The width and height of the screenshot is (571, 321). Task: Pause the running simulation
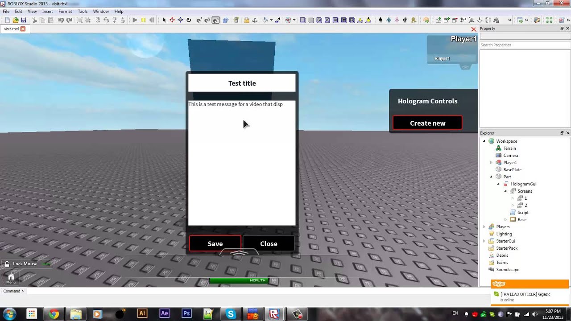[x=143, y=20]
